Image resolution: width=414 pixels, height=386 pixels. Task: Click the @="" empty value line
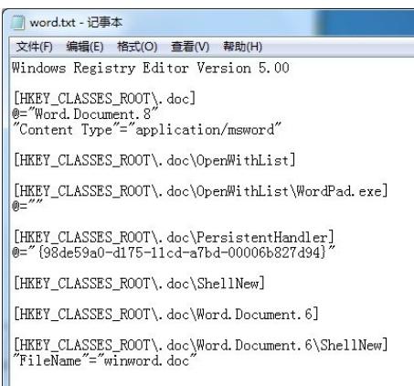27,206
